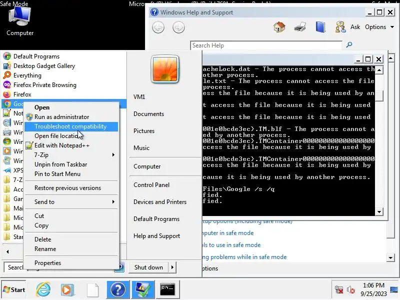Select Run as administrator

tap(71, 117)
